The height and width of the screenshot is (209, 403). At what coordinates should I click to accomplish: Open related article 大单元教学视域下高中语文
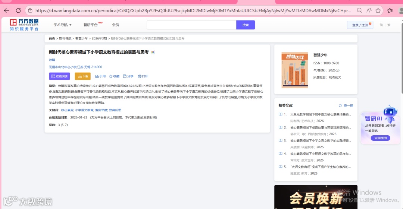tap(321, 114)
